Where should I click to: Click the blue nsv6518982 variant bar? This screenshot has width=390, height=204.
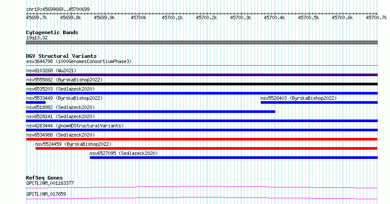point(150,112)
